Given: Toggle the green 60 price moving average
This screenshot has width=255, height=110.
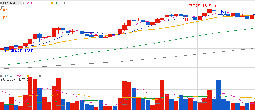Looking at the screenshot, I should pyautogui.click(x=56, y=3).
